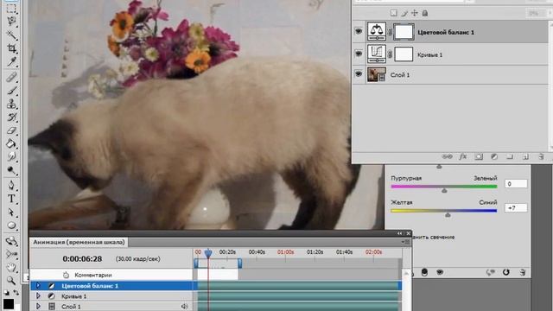Open the foreground color swatch

9,304
